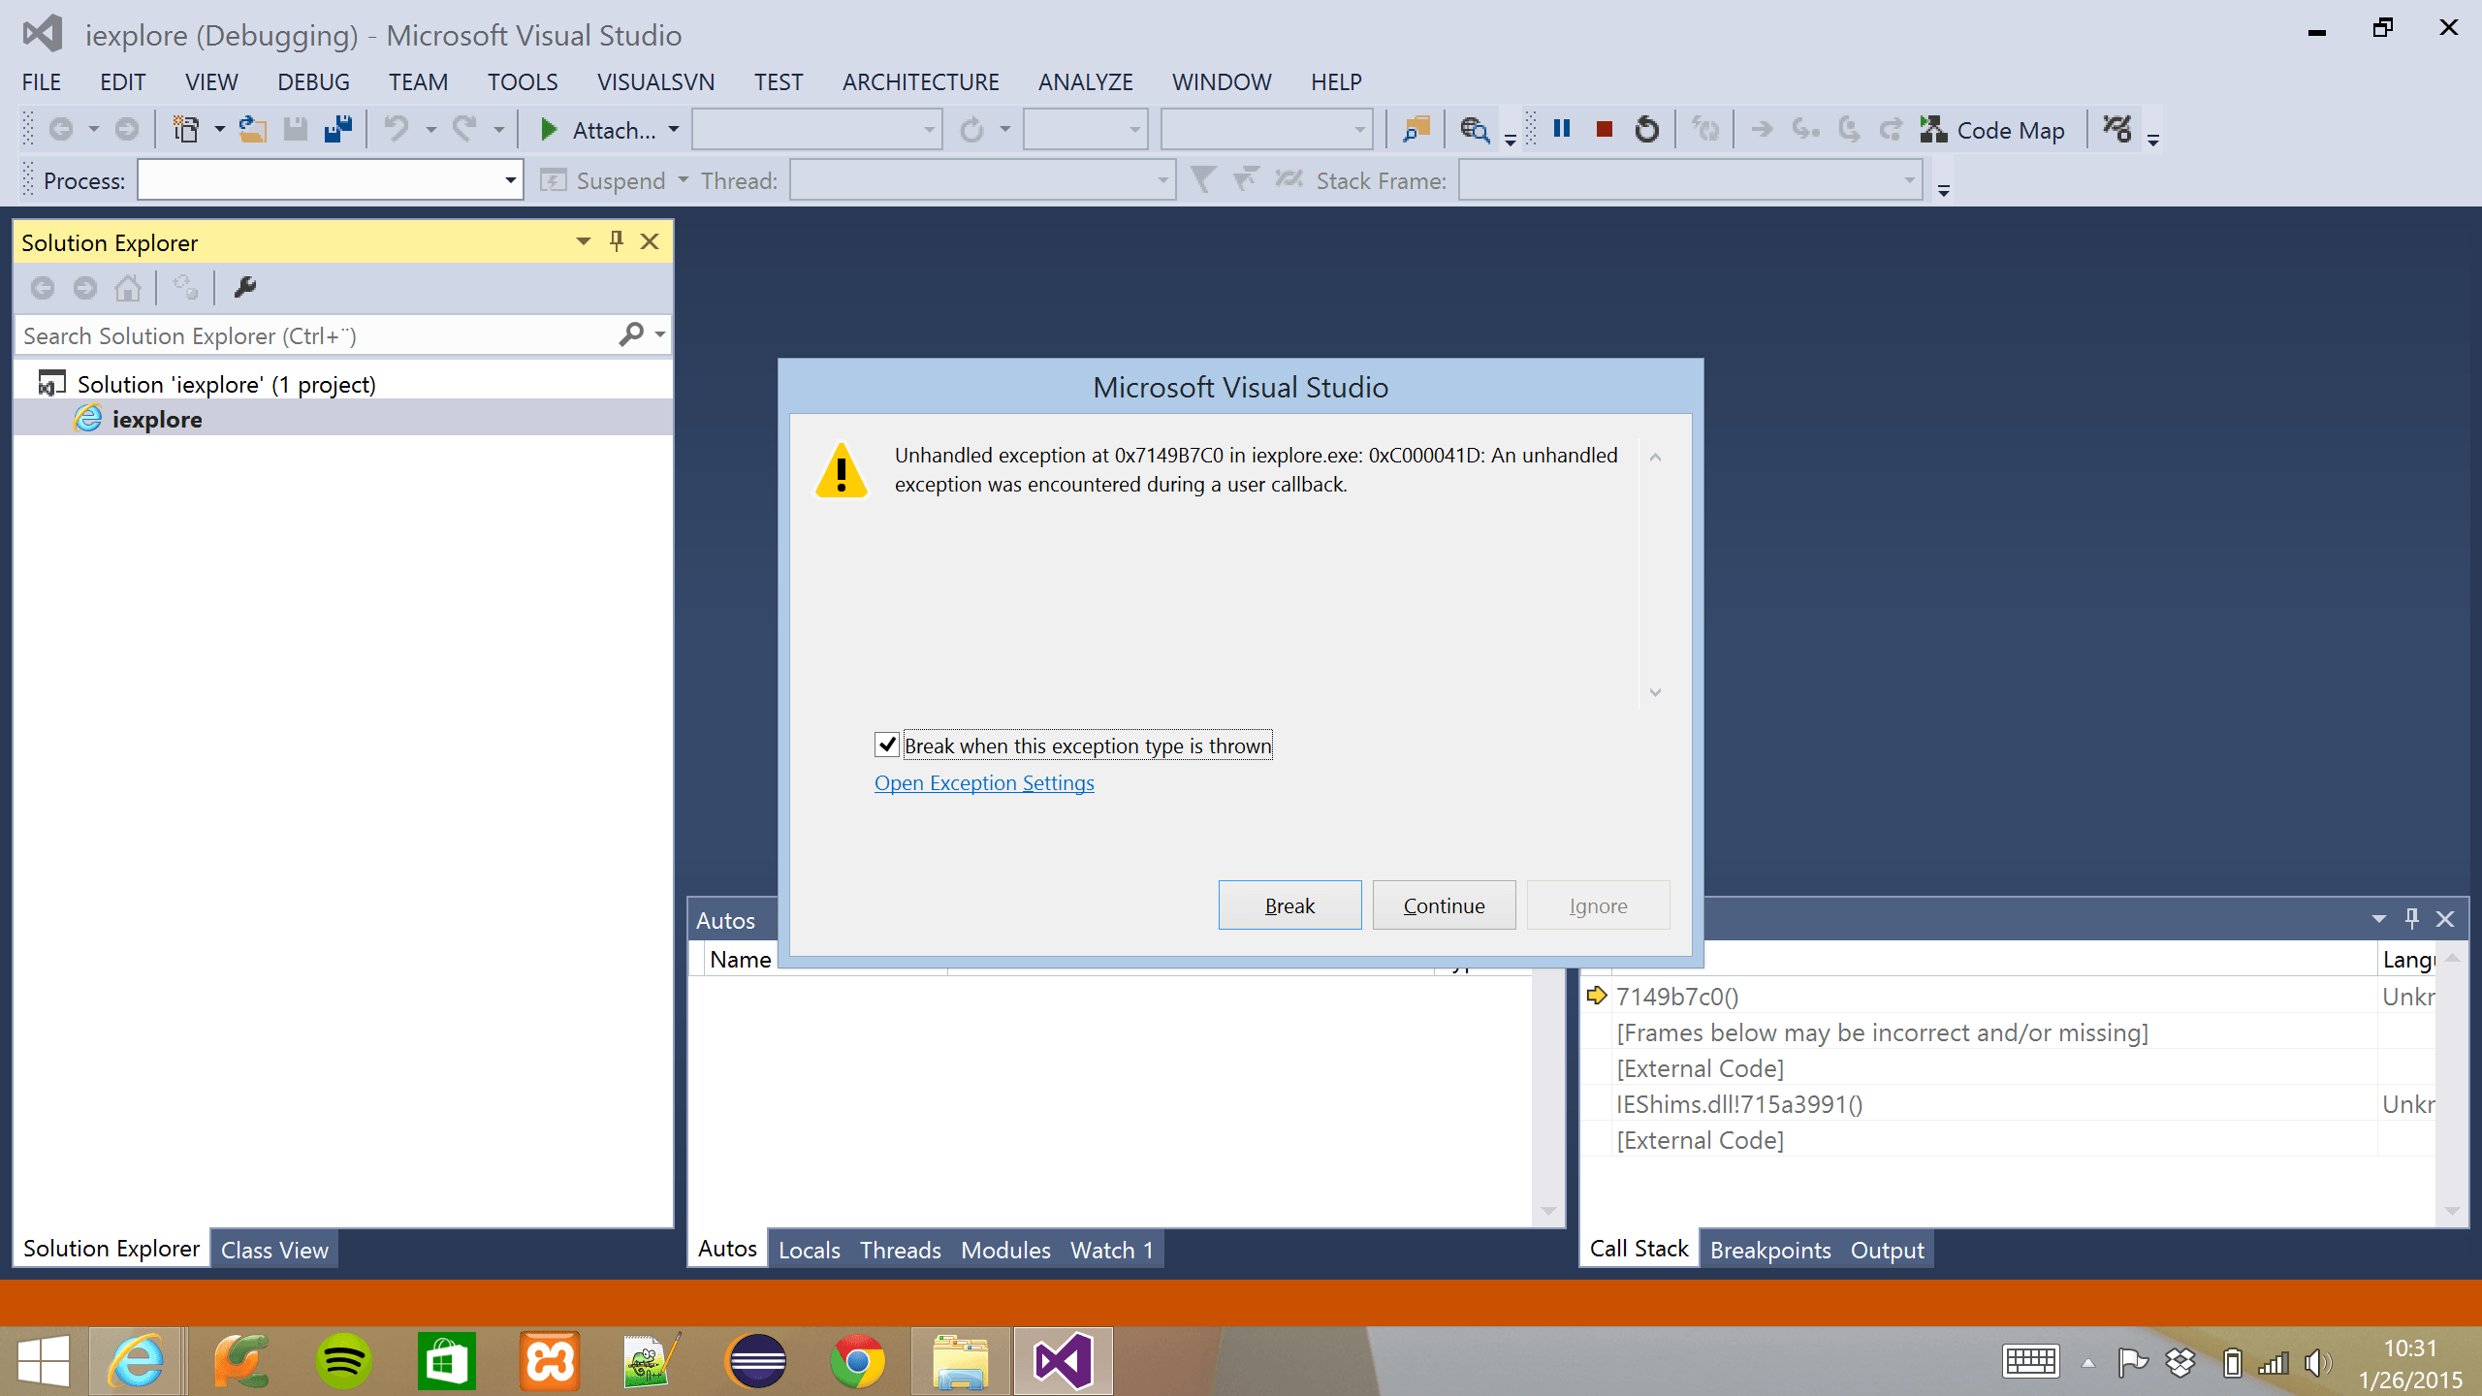Uncheck Break when this exception type is thrown
The width and height of the screenshot is (2482, 1396).
click(x=886, y=745)
